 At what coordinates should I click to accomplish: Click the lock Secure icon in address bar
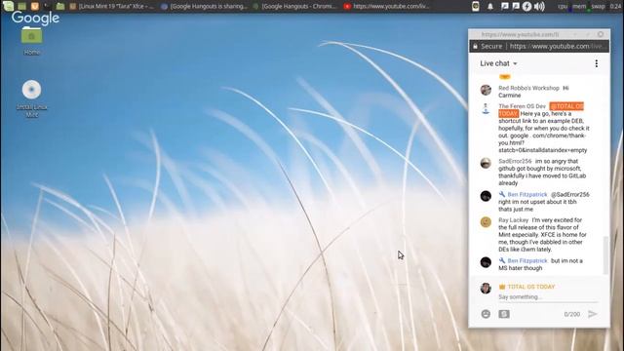coord(475,46)
